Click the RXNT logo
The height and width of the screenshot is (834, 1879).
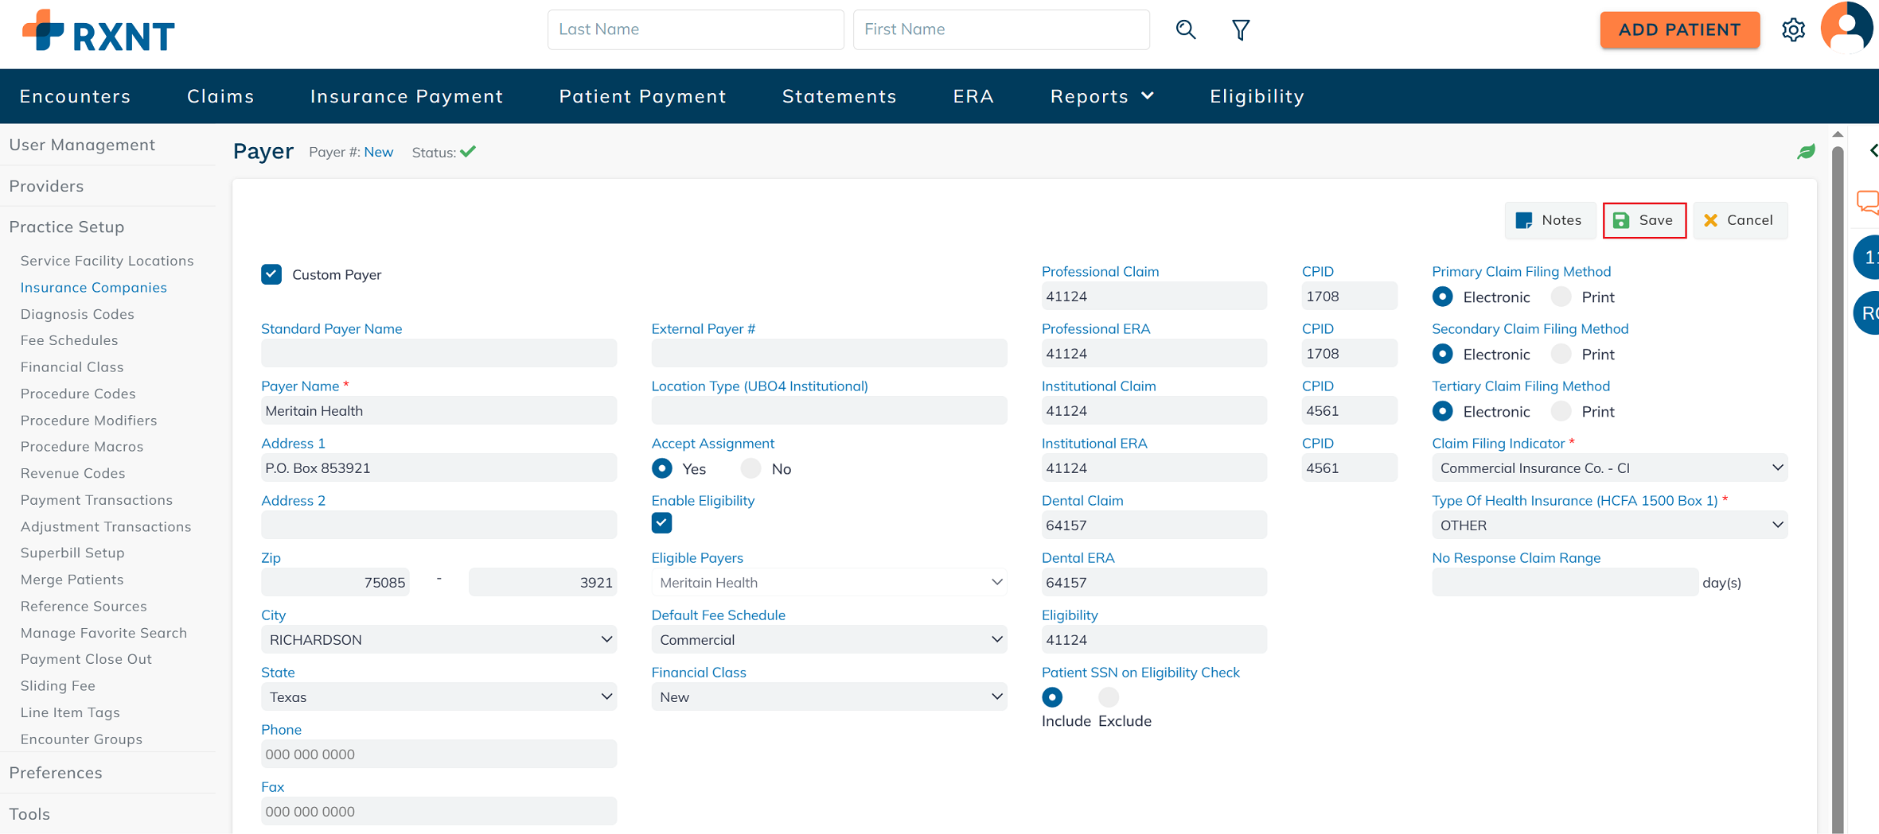pos(98,32)
